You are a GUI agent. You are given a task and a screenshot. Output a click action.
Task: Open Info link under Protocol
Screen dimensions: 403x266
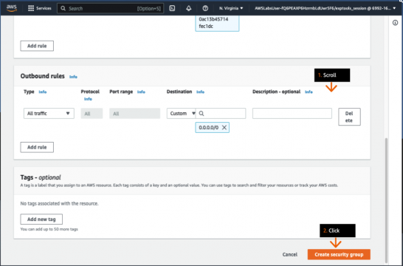click(x=88, y=99)
